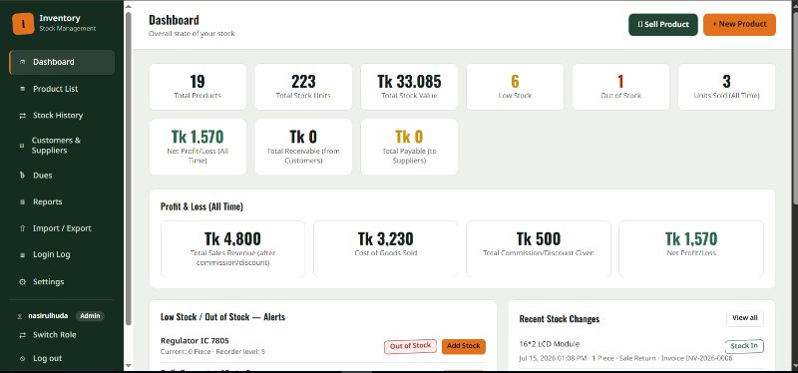Image resolution: width=798 pixels, height=373 pixels.
Task: Click Units Sold (All Time) card
Action: tap(727, 87)
